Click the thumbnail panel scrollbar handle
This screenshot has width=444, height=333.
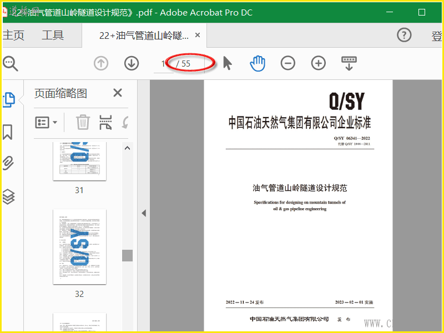pyautogui.click(x=128, y=256)
